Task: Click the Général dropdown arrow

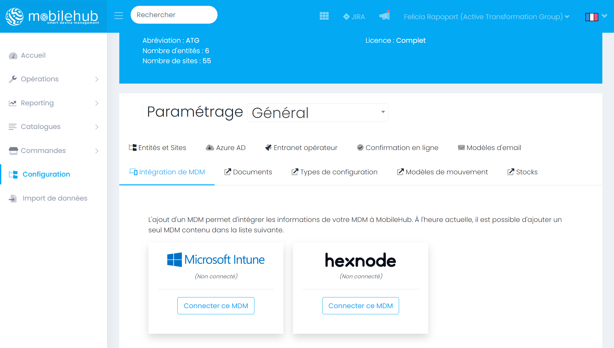Action: 383,112
